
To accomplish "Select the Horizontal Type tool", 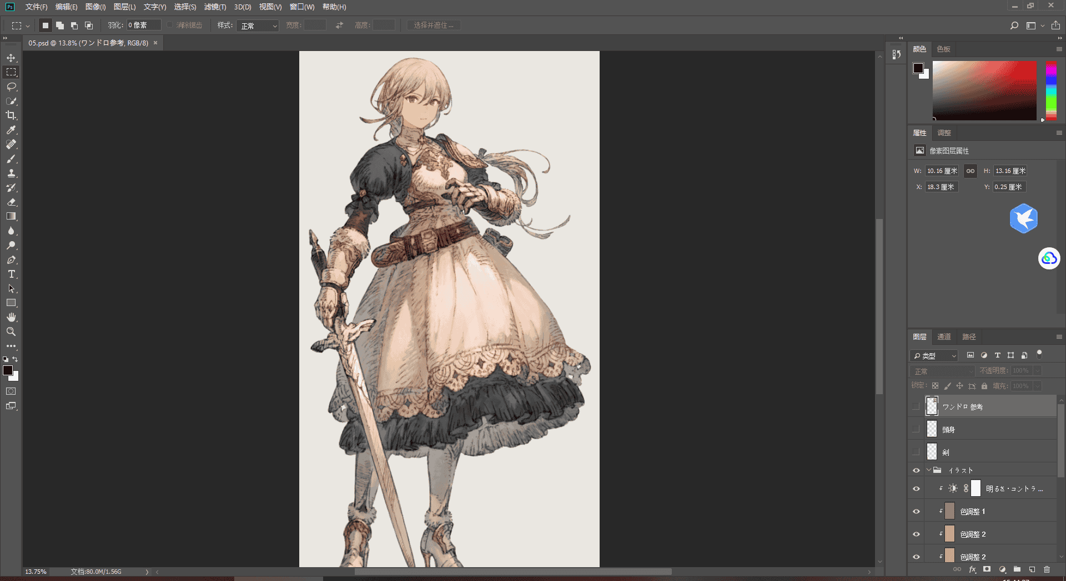I will pos(11,274).
